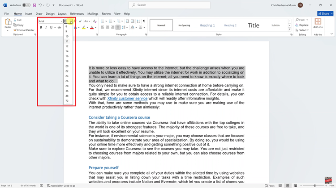Show paragraph marks pilcrow
This screenshot has height=188, width=336.
tap(144, 21)
